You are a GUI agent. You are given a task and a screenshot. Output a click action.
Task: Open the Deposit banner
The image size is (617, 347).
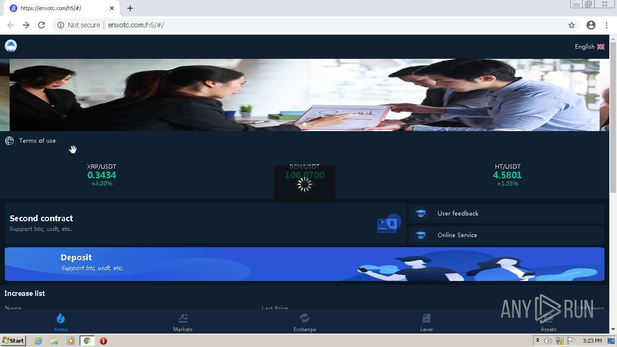click(305, 264)
